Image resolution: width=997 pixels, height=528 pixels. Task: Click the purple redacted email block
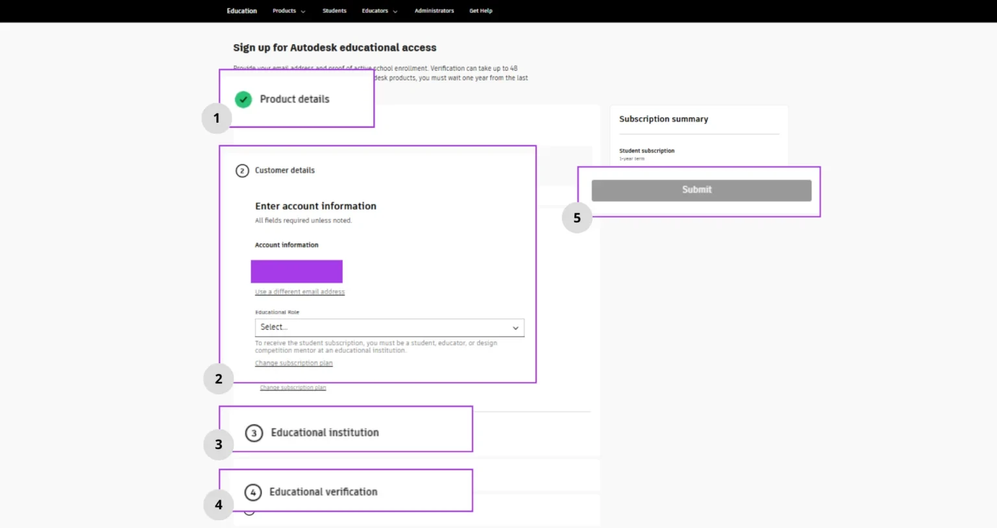click(x=297, y=271)
